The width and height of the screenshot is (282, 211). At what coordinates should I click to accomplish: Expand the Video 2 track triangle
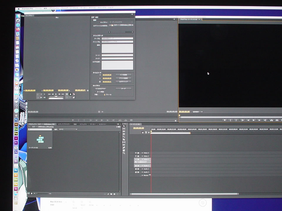[142, 156]
